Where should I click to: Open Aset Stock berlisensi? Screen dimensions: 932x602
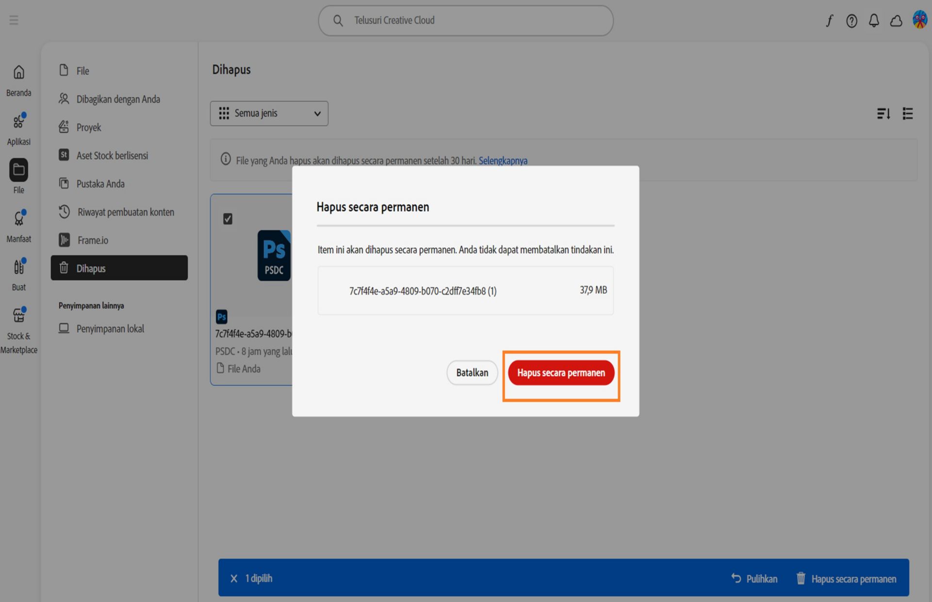(x=119, y=155)
